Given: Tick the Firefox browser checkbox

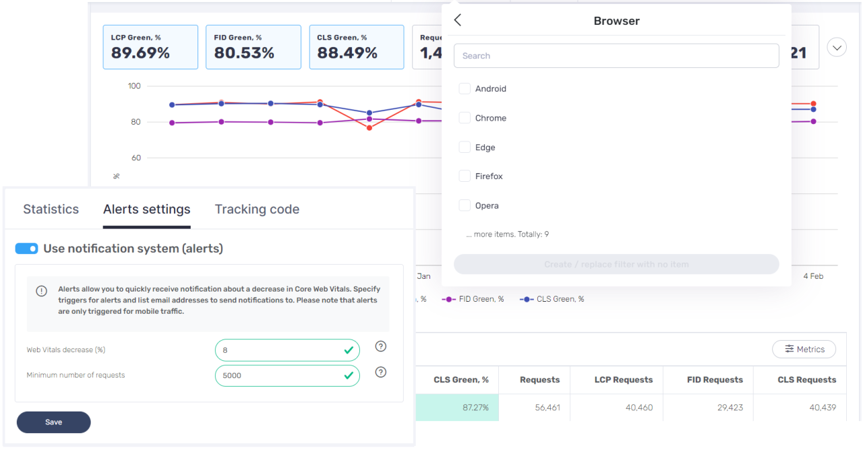Looking at the screenshot, I should (465, 176).
